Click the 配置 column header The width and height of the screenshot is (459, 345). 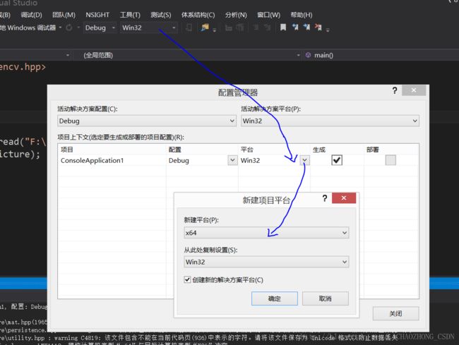point(174,150)
